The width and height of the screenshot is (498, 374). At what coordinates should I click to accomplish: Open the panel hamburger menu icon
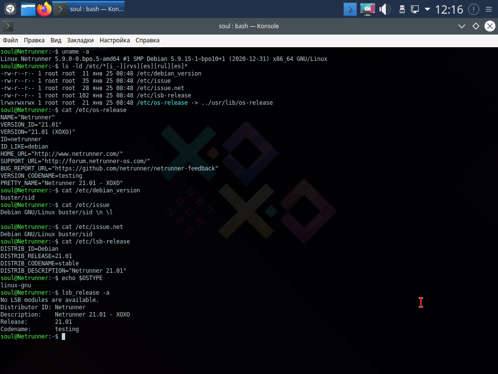pos(489,9)
